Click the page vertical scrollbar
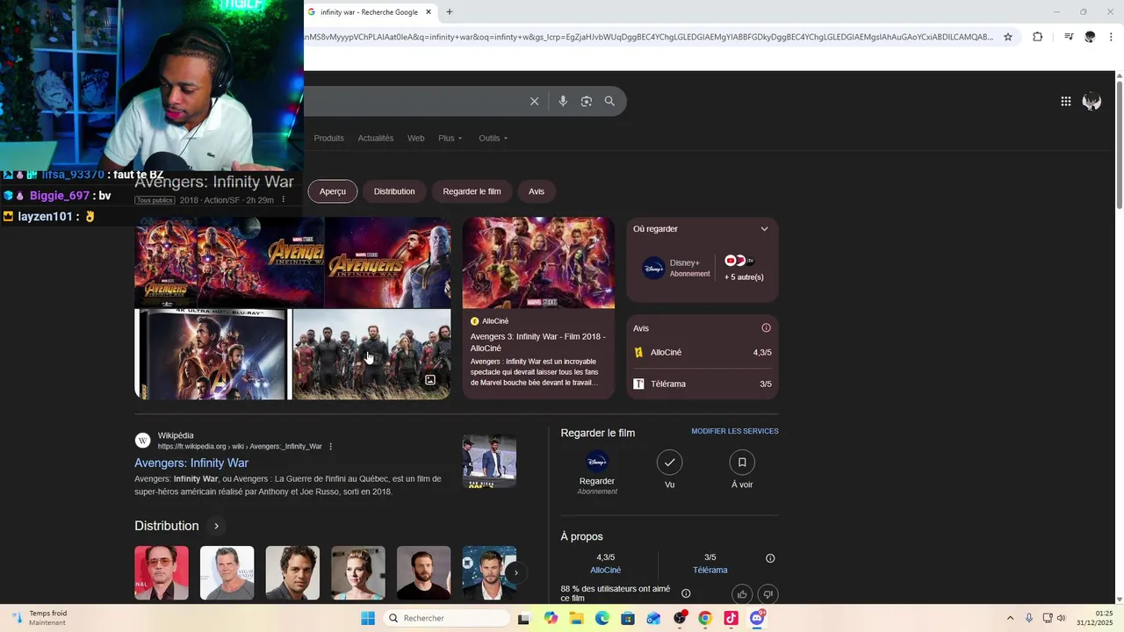 pos(1120,145)
